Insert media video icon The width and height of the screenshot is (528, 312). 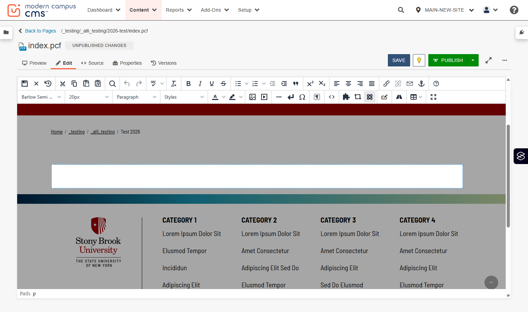[264, 97]
